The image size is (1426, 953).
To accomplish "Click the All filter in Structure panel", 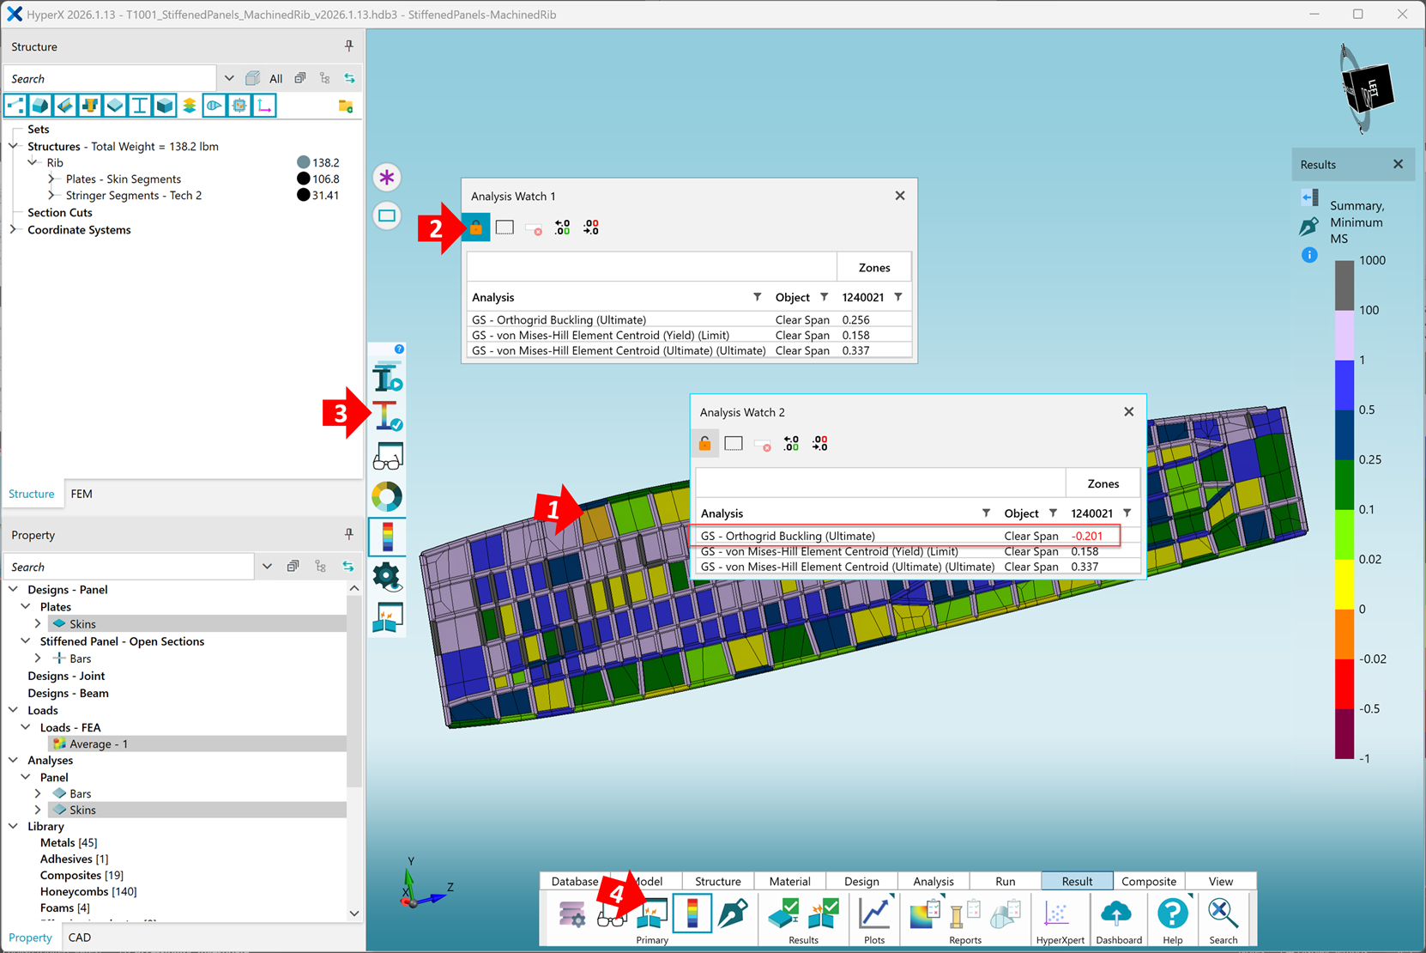I will click(x=275, y=78).
